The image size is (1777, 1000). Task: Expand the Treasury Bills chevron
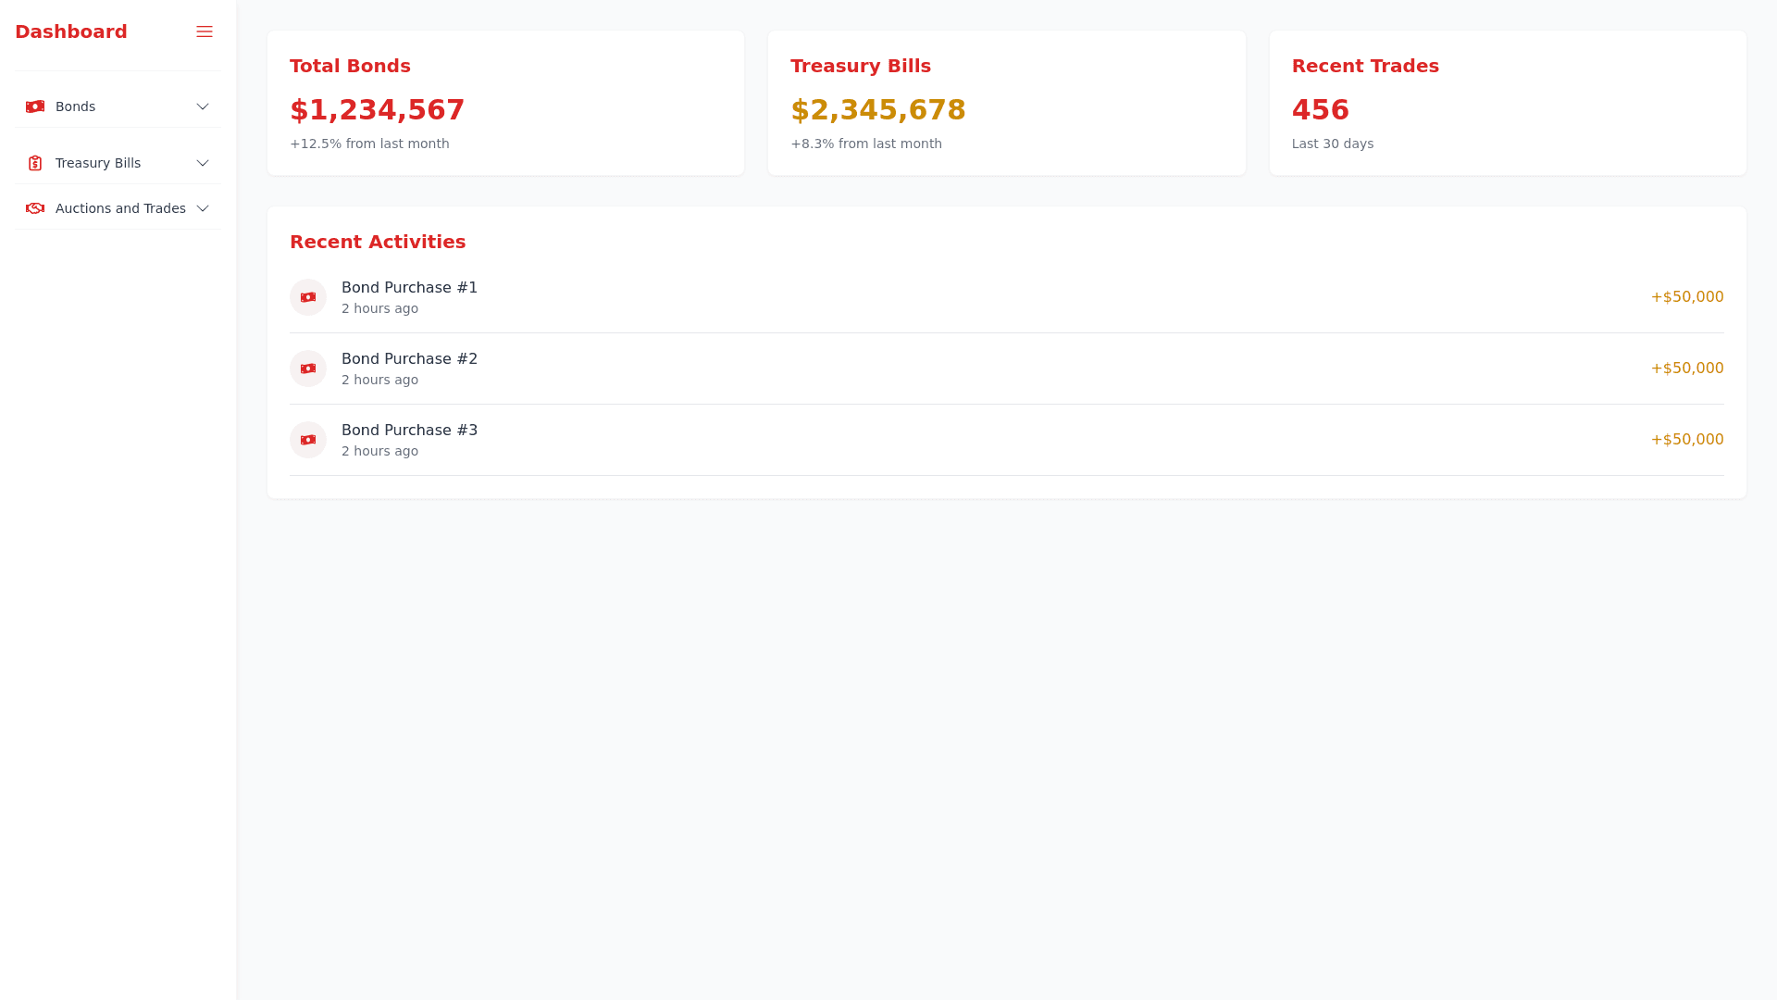click(203, 163)
